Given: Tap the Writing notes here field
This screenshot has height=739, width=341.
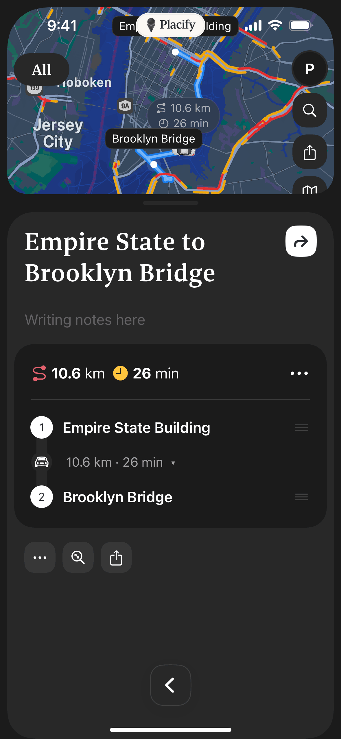Looking at the screenshot, I should [85, 320].
